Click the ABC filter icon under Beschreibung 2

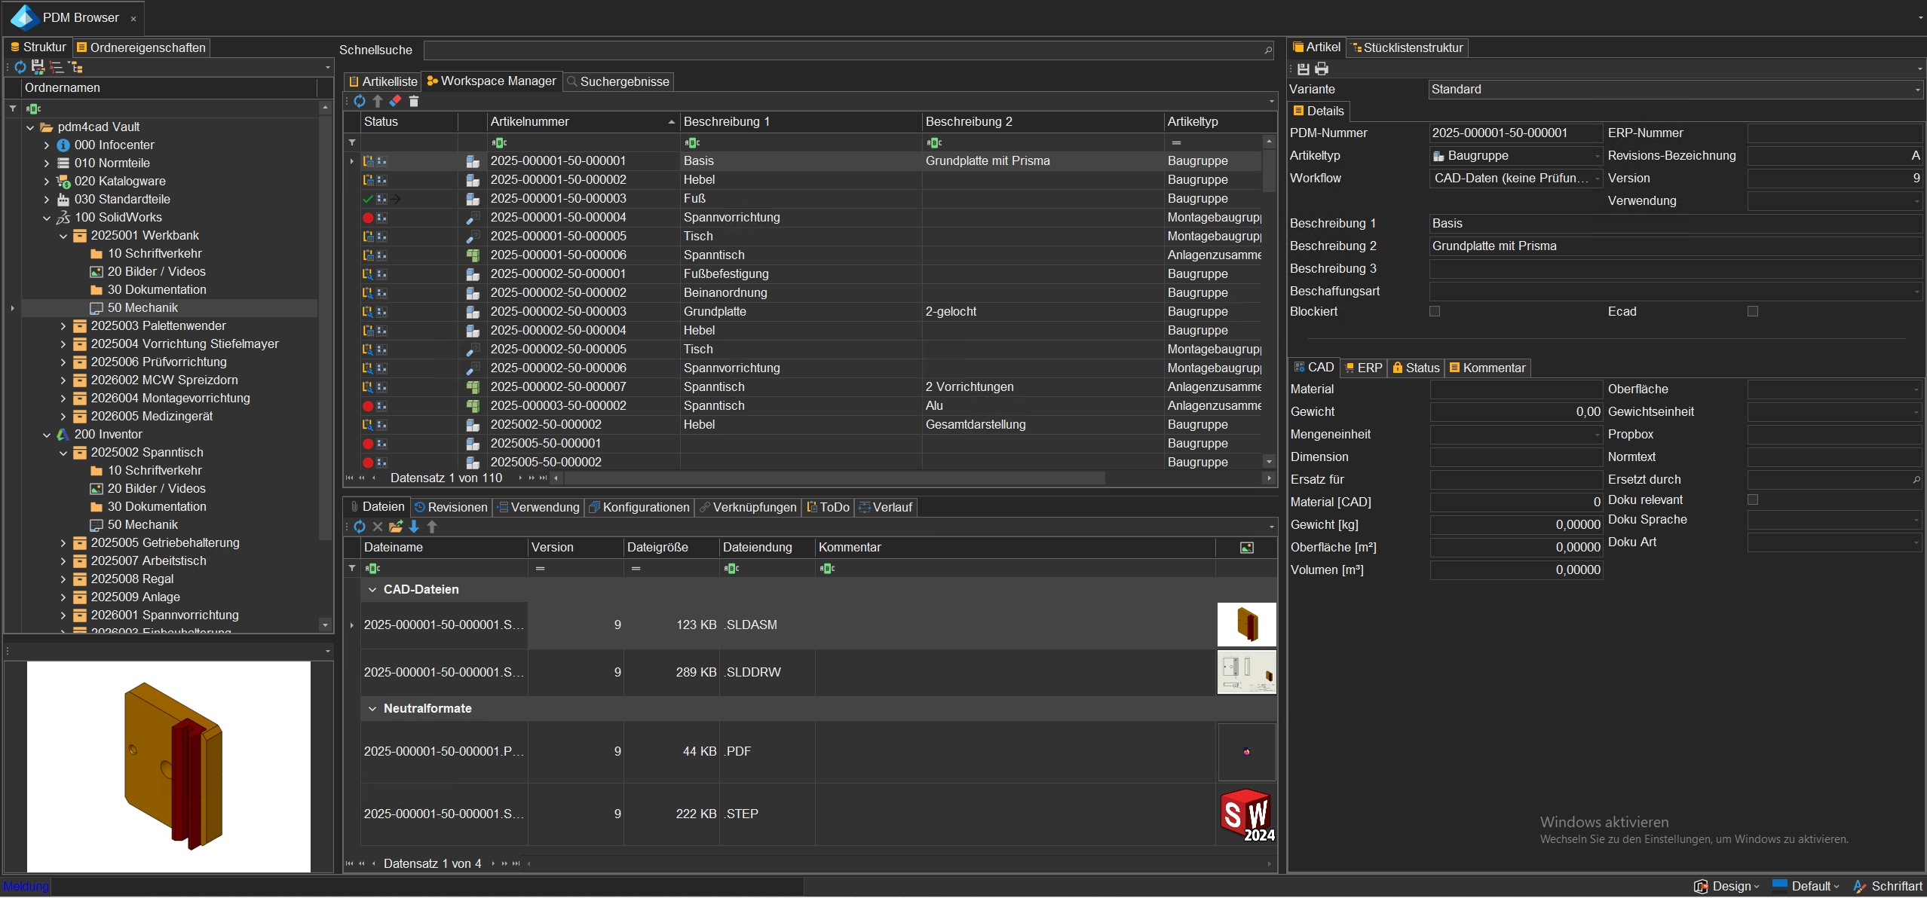934,142
